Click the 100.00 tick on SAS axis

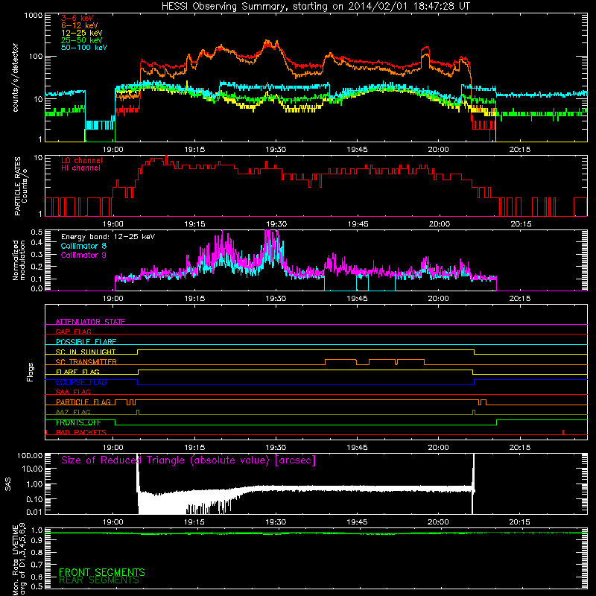click(x=30, y=455)
